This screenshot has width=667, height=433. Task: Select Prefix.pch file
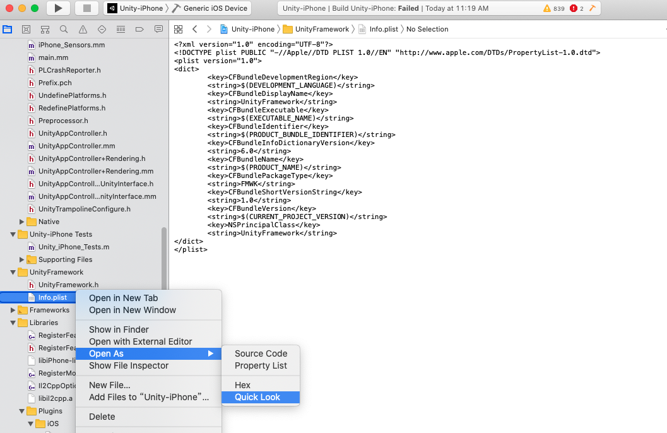pyautogui.click(x=55, y=83)
